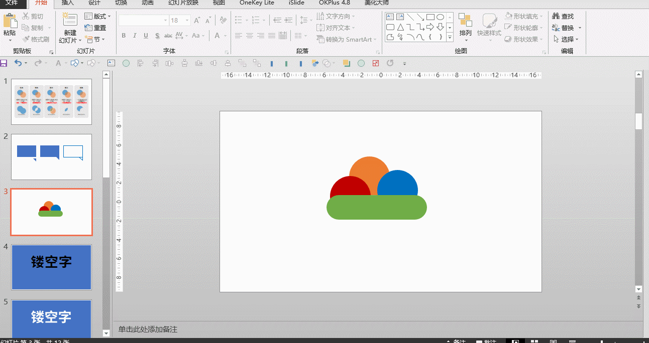649x343 pixels.
Task: Pick the rectangle shape in shapes gallery
Action: (x=430, y=17)
